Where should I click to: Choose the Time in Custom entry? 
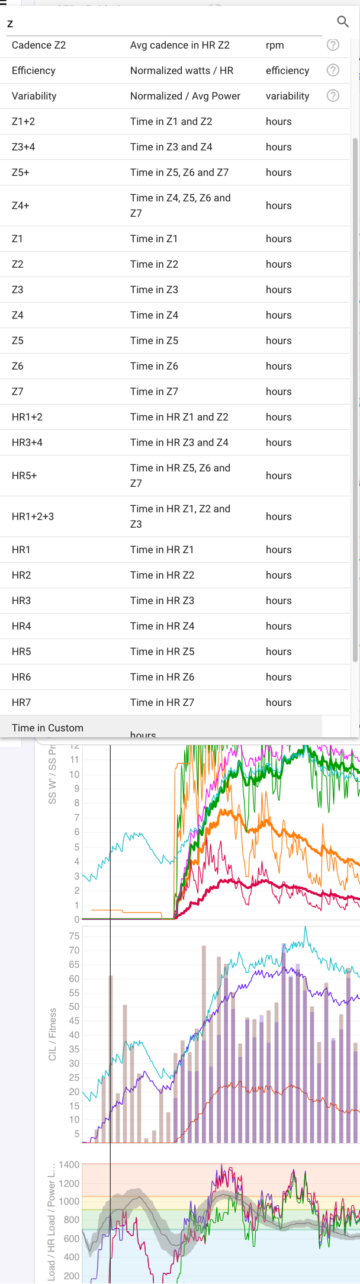click(x=47, y=728)
